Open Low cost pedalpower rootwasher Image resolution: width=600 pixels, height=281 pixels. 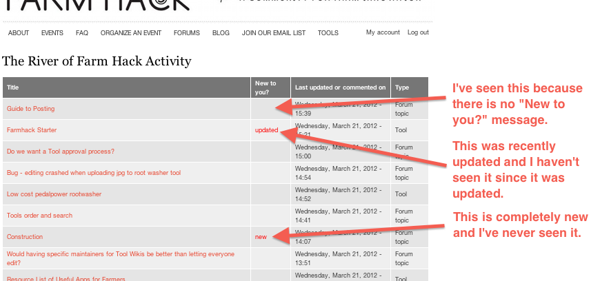pos(54,194)
